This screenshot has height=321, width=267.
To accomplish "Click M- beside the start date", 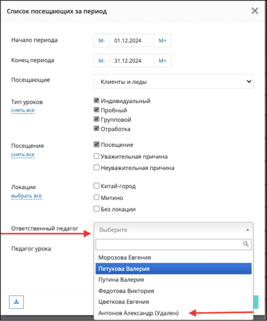I will coord(101,41).
